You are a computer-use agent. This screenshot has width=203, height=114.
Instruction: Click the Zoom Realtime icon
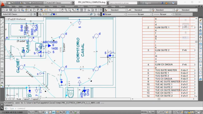66,10
